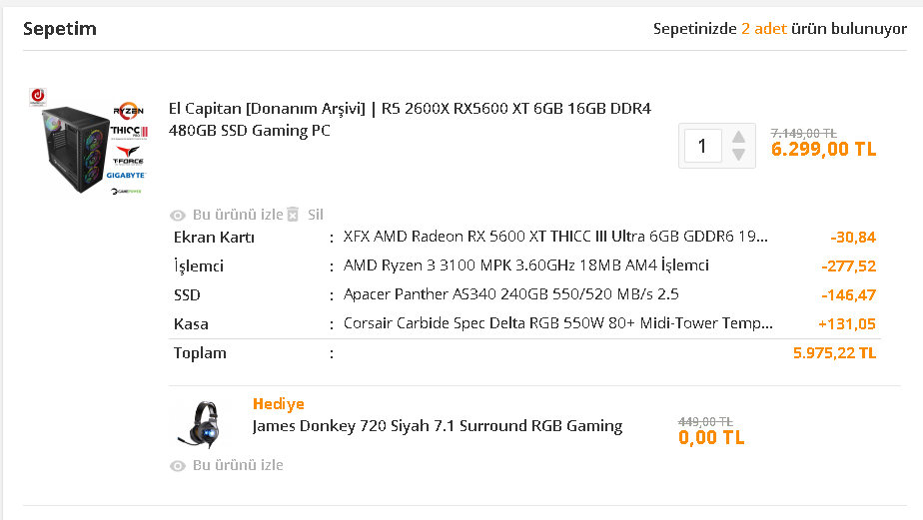Screen dimensions: 923x520
Task: Click the gaming PC product thumbnail
Action: point(87,141)
